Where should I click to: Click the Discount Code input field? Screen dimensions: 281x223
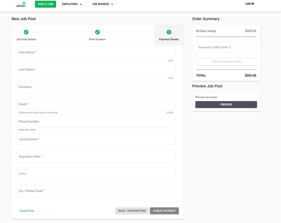pos(226,47)
